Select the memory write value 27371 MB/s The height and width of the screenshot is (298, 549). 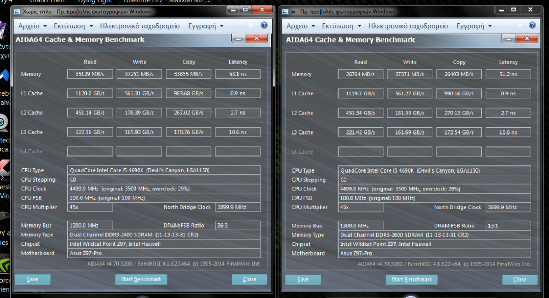click(410, 74)
